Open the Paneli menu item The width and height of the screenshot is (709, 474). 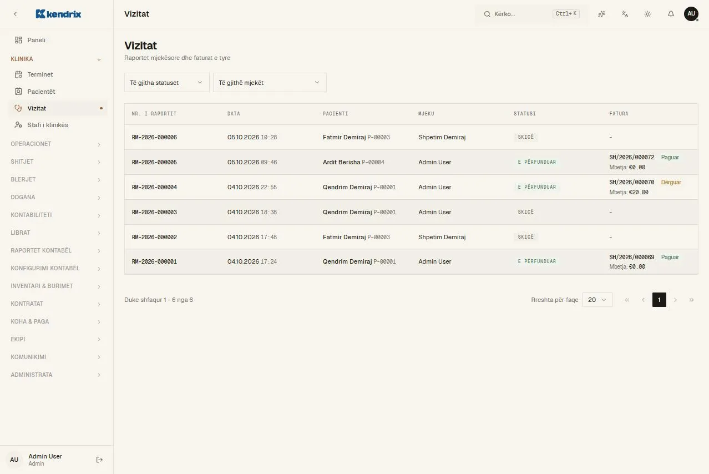click(x=58, y=40)
